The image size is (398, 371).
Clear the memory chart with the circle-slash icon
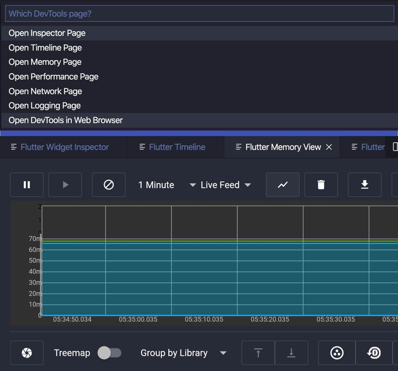(x=108, y=185)
